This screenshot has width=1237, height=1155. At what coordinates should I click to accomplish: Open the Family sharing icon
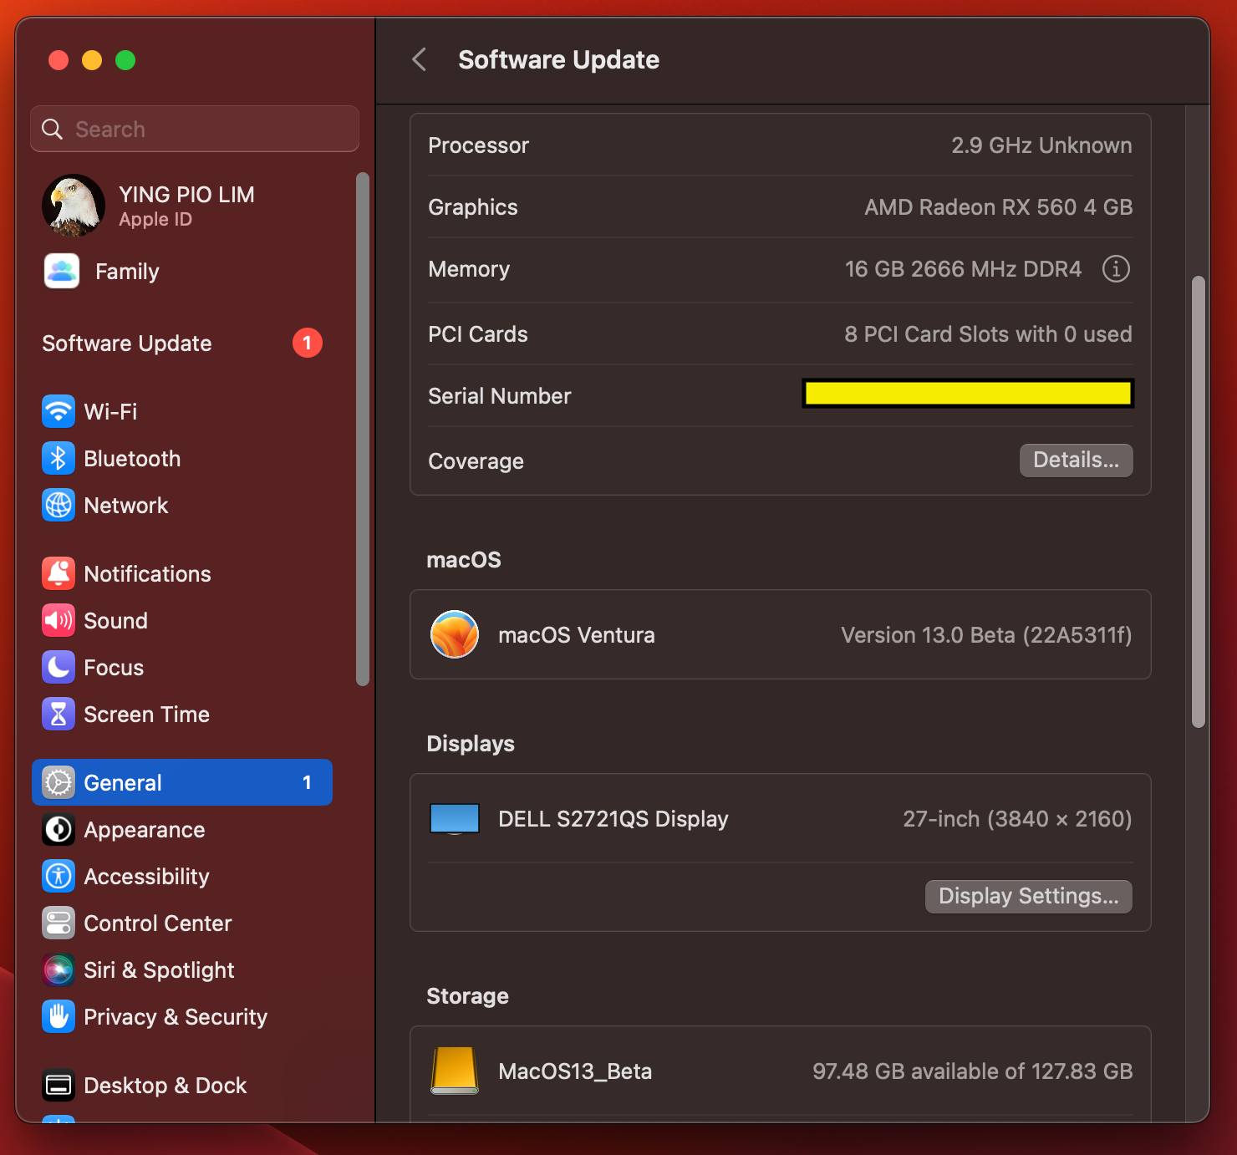click(x=62, y=271)
